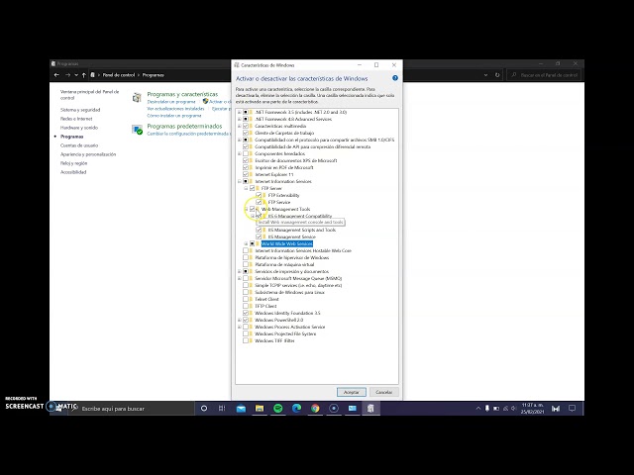Enable the Telnet Client checkbox
Image resolution: width=634 pixels, height=475 pixels.
click(246, 299)
